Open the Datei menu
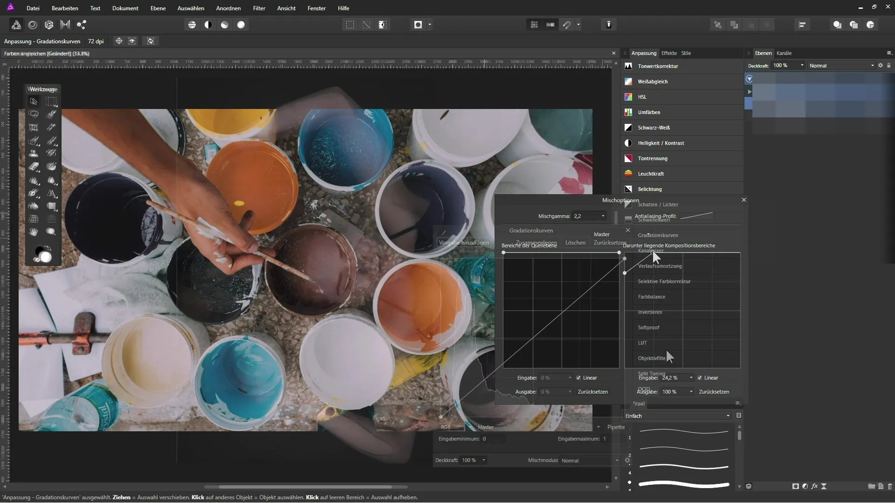 tap(33, 8)
